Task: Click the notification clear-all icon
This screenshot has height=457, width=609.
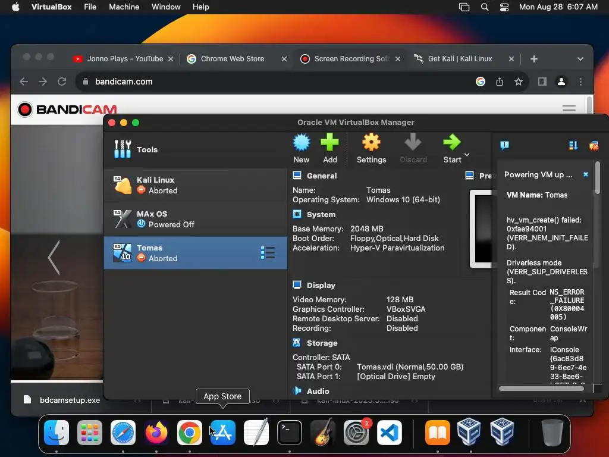Action: 594,146
